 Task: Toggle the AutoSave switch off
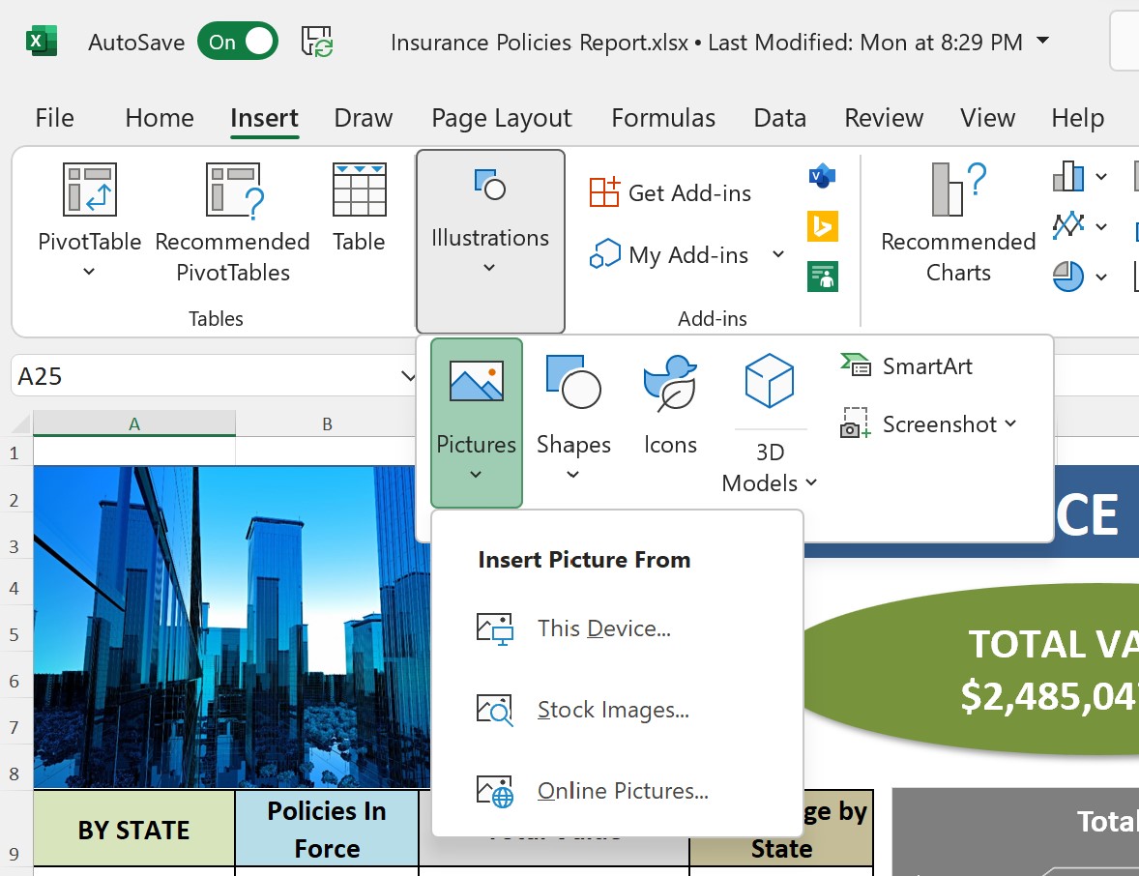coord(238,42)
